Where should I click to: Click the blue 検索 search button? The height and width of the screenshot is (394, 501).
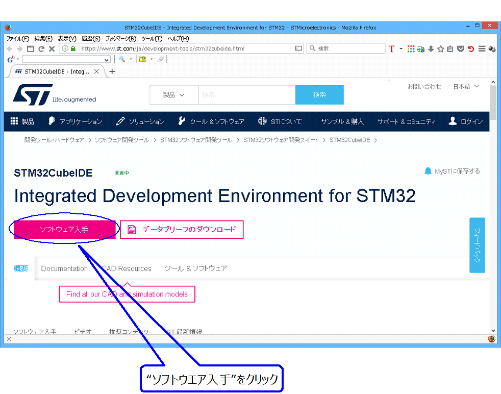[x=319, y=95]
